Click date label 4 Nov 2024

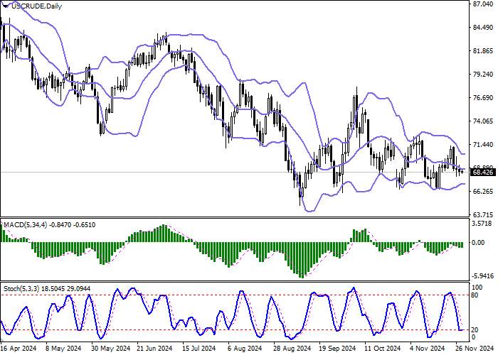[x=427, y=349]
